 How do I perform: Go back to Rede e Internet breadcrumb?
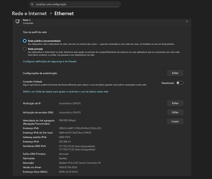pos(29,13)
